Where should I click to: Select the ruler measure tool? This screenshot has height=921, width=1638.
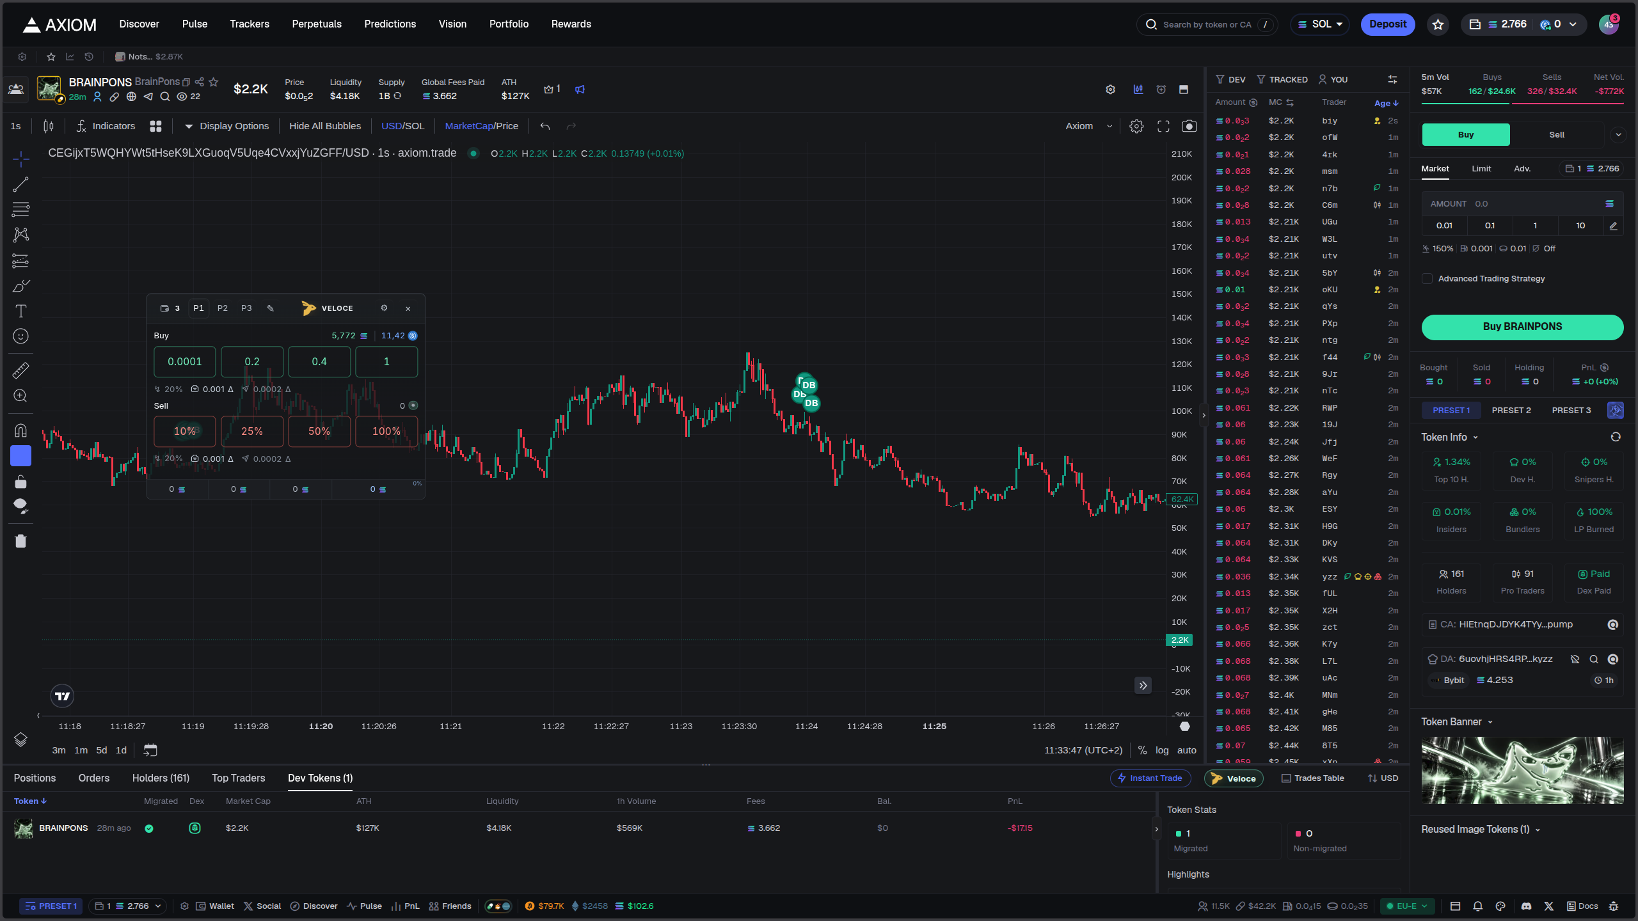(x=20, y=370)
